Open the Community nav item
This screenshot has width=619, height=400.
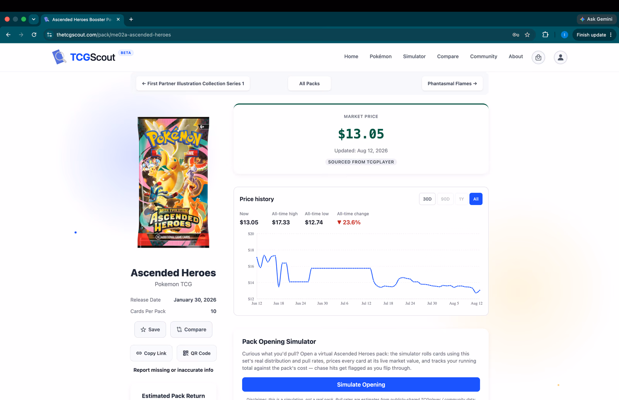484,56
